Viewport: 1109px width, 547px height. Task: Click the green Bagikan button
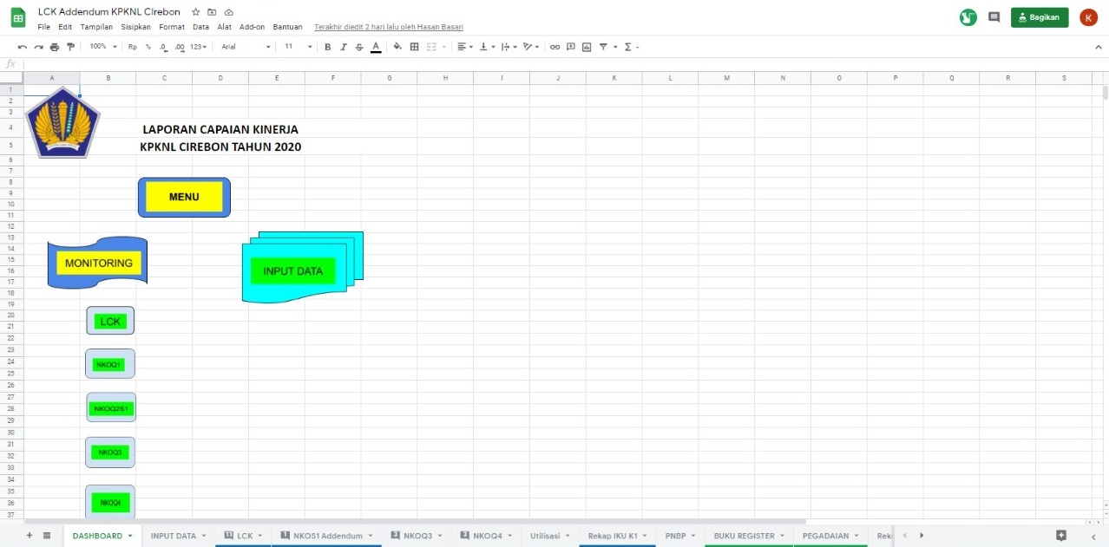1040,17
